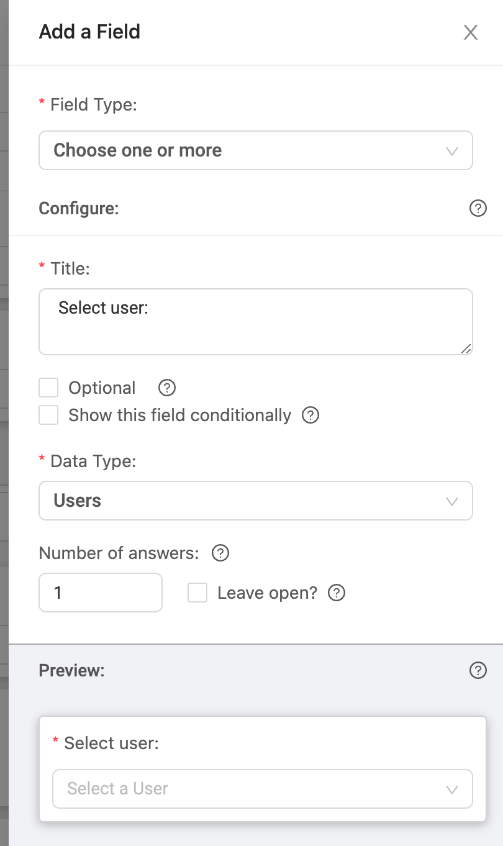Expand the Data Type Users dropdown
Viewport: 503px width, 846px height.
(x=256, y=501)
